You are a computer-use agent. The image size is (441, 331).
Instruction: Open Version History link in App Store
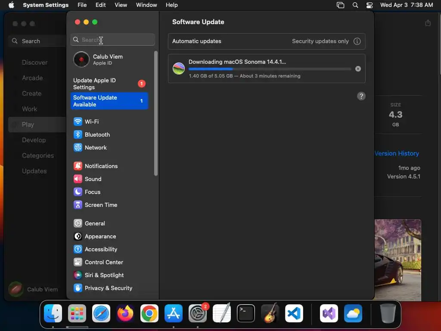[397, 153]
